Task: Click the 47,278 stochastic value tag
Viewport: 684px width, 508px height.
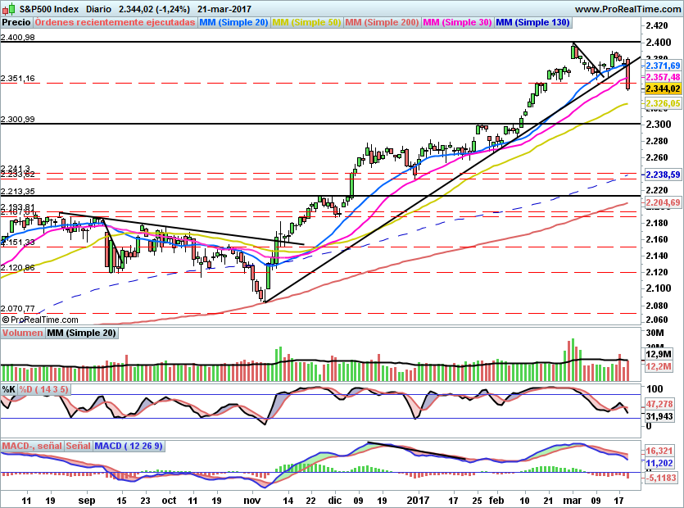Action: tap(659, 404)
